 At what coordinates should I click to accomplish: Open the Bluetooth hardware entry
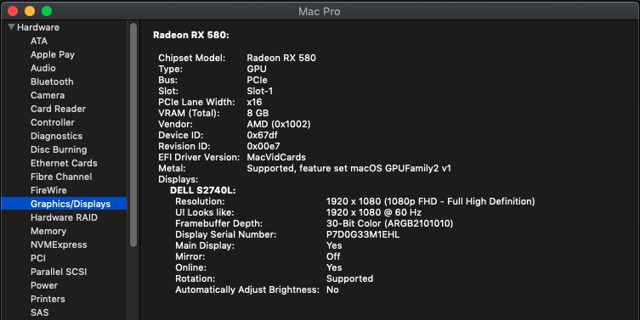52,81
